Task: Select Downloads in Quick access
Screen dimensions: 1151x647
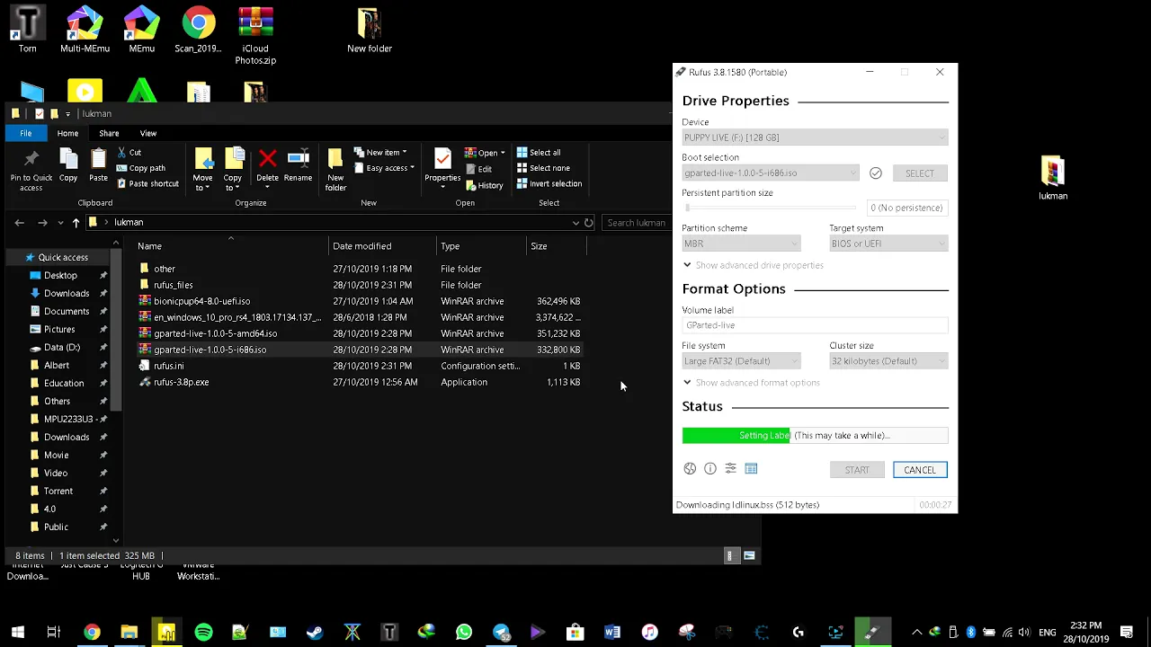Action: (x=67, y=293)
